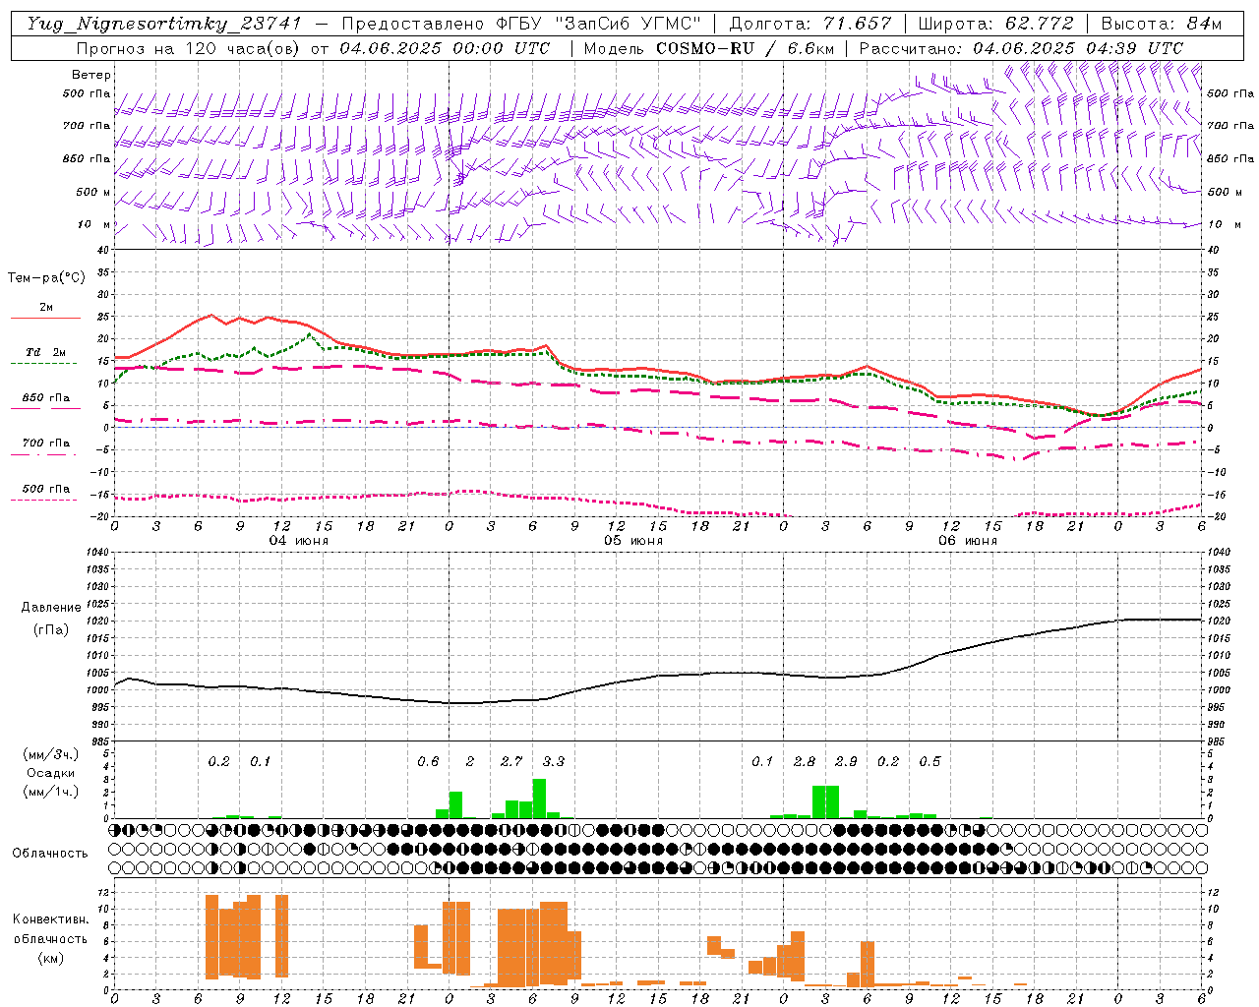
Task: Click the '04 июня' date label
Action: pos(299,541)
